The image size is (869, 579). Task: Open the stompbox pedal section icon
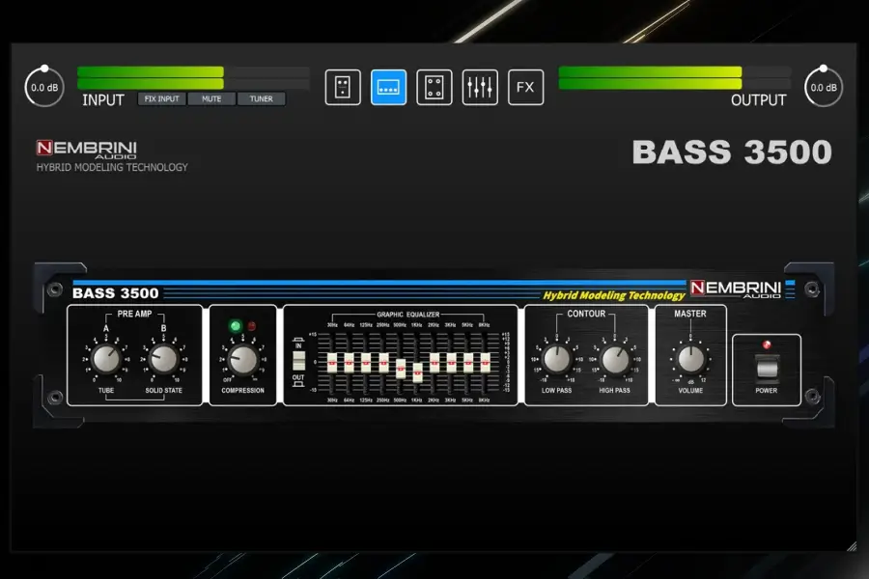click(343, 87)
